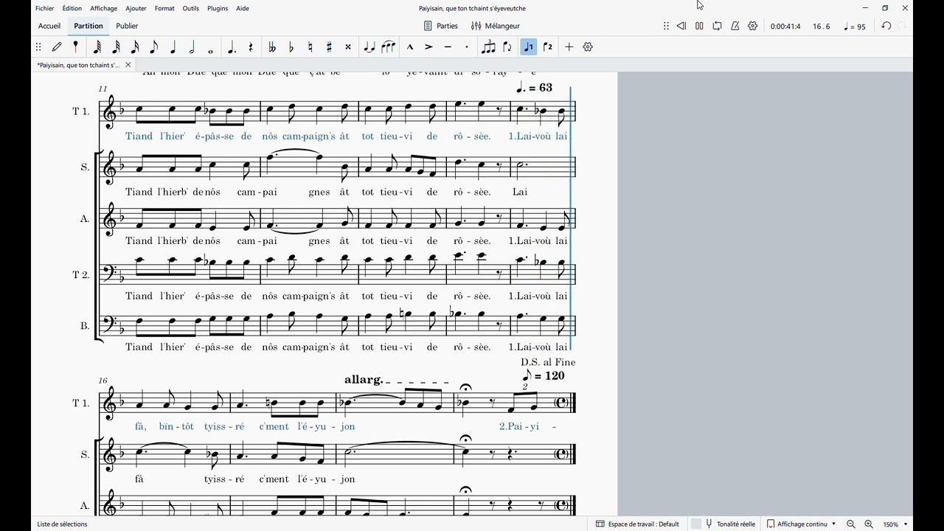Viewport: 944px width, 531px height.
Task: Switch to the Publier tab
Action: click(127, 26)
